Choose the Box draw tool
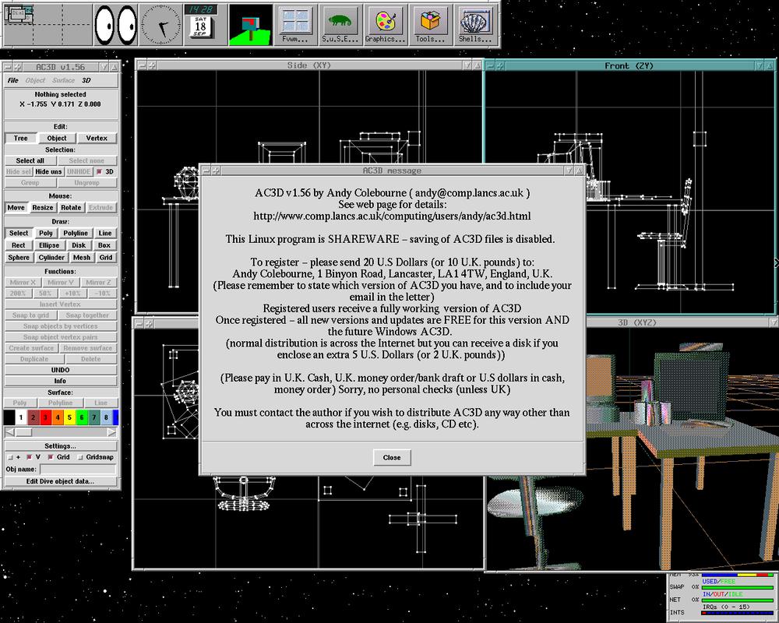 click(104, 245)
